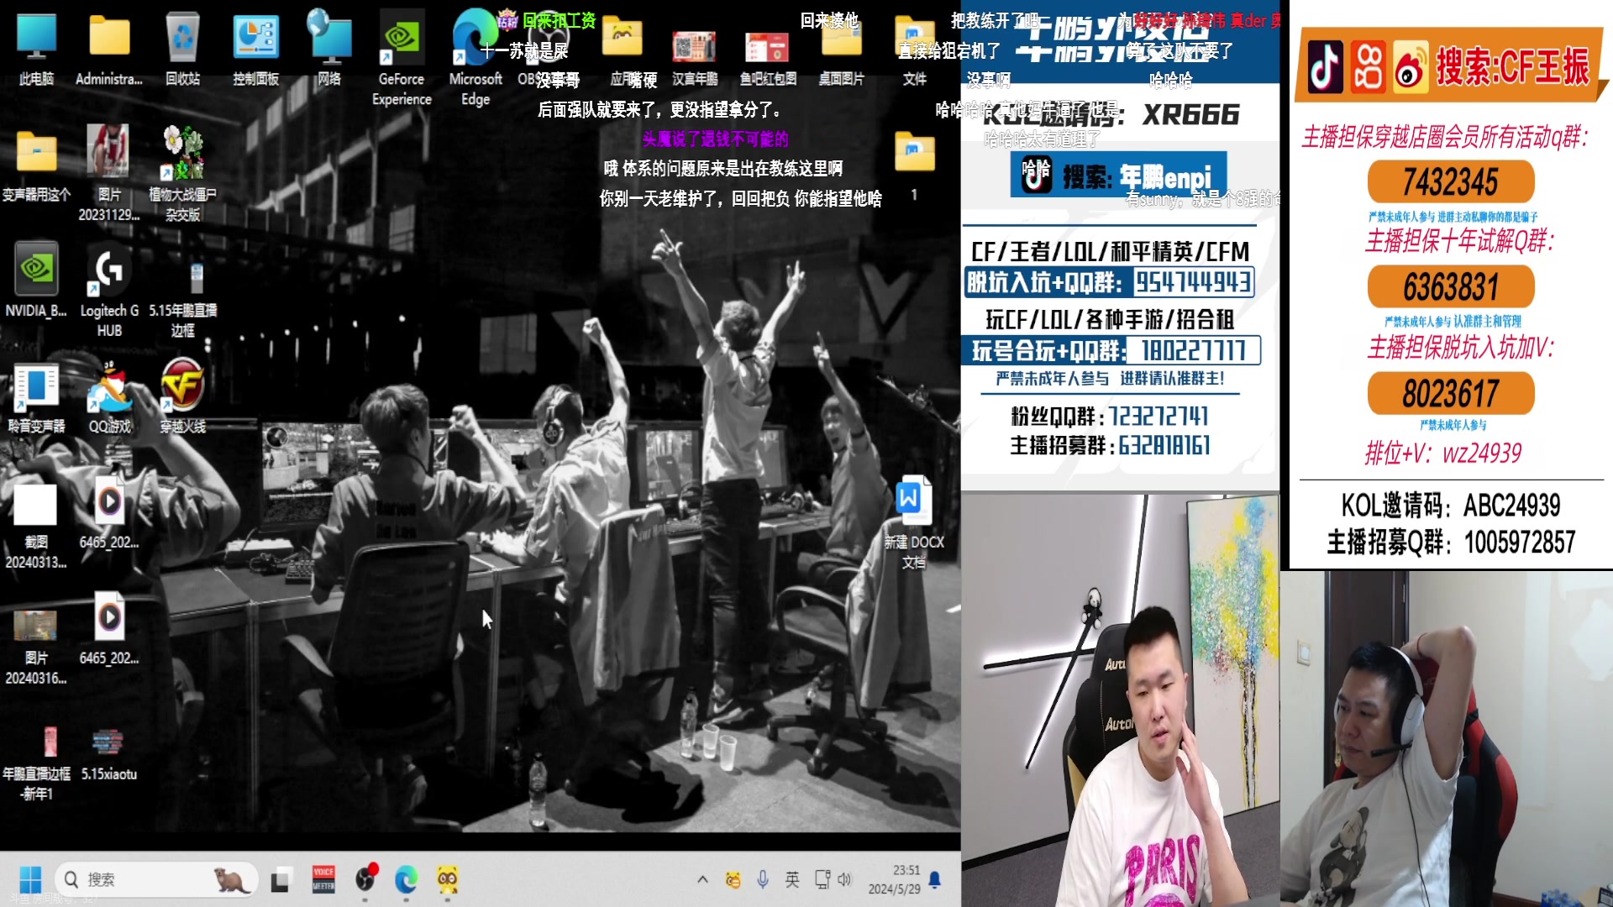Toggle the microphone icon in system tray
Image resolution: width=1613 pixels, height=907 pixels.
[x=763, y=879]
